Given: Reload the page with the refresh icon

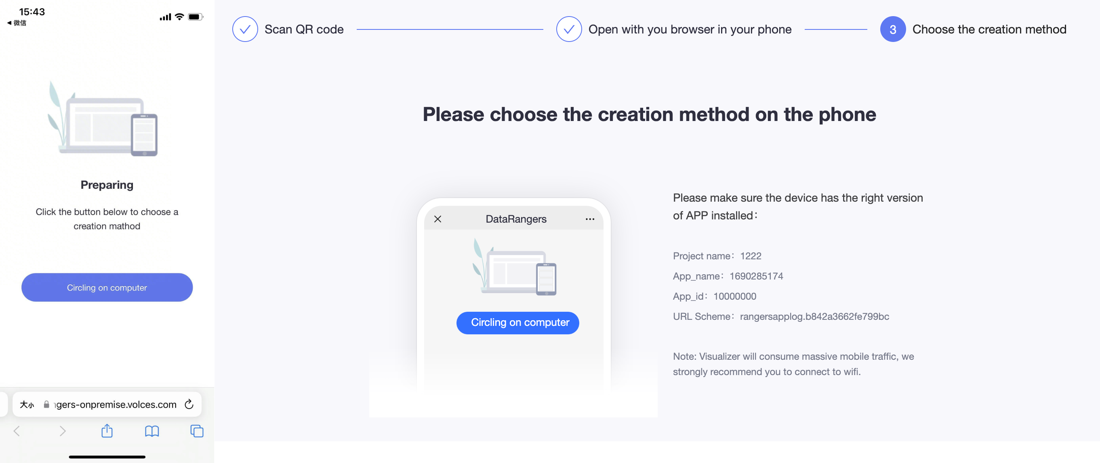Looking at the screenshot, I should tap(189, 404).
